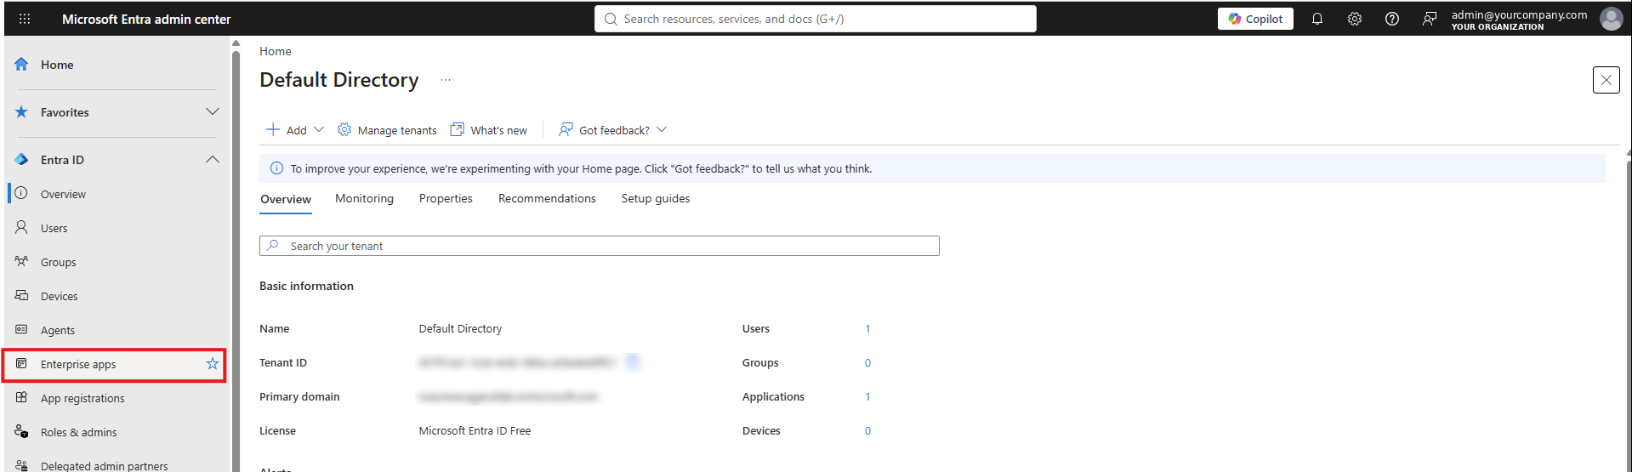Click the Manage tenants button

pyautogui.click(x=387, y=130)
